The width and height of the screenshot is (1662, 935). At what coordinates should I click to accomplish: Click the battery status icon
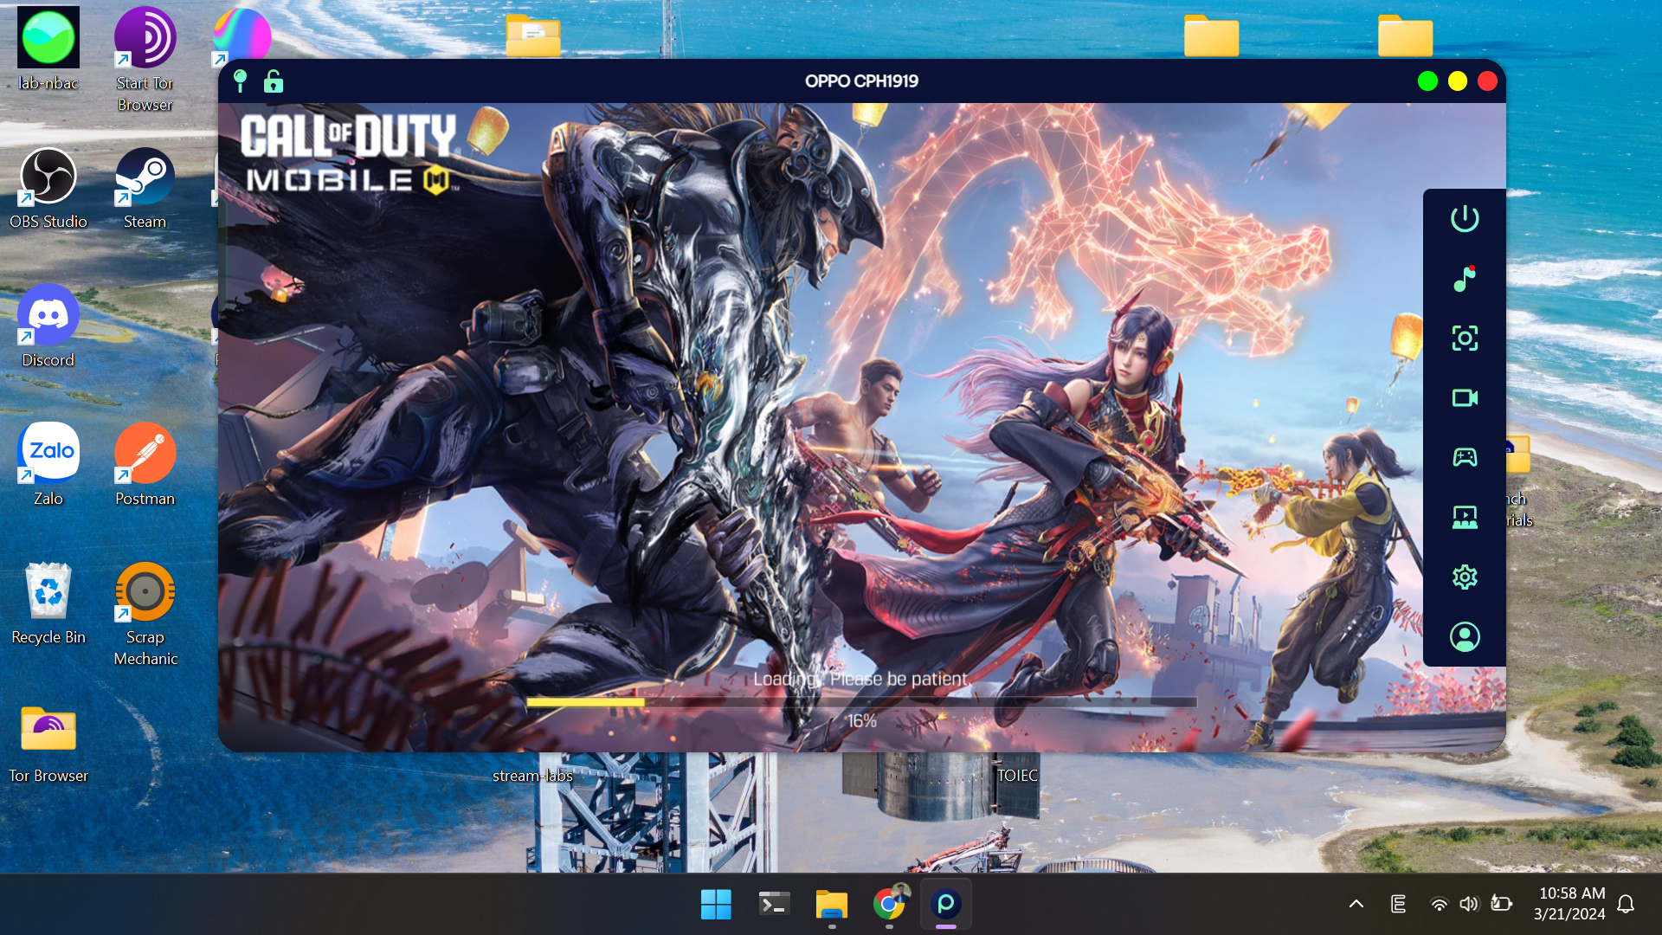point(1501,905)
